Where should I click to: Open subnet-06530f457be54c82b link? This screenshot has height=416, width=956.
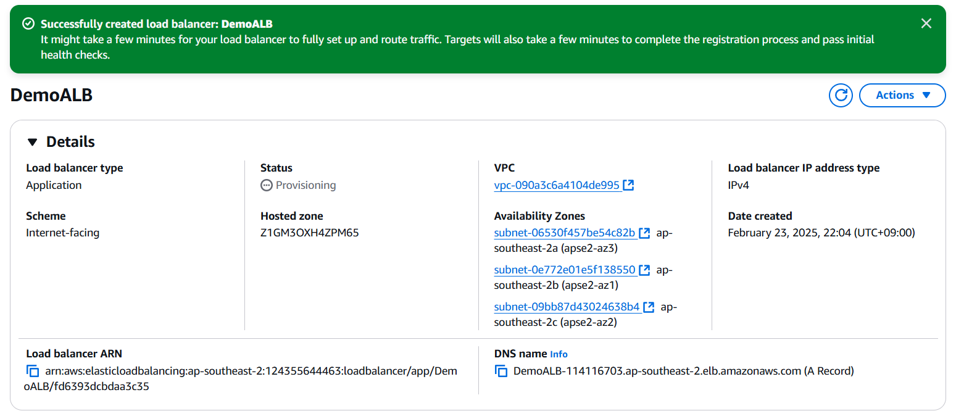click(565, 233)
